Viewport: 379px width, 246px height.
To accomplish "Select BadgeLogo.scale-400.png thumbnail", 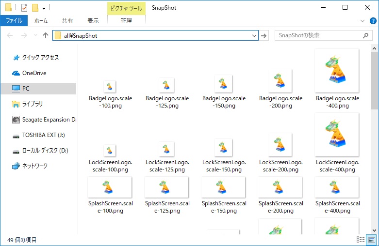I will [337, 71].
